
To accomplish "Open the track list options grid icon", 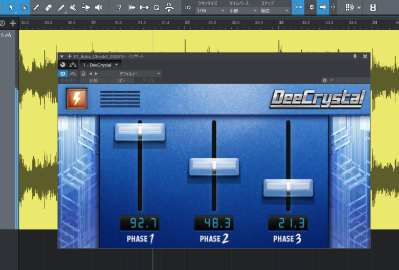I will (x=349, y=7).
